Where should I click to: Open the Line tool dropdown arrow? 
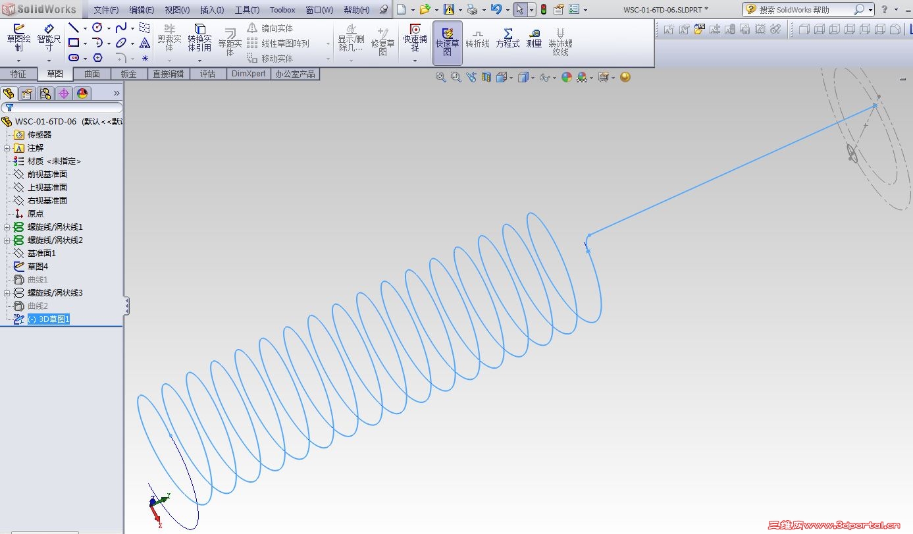coord(85,28)
